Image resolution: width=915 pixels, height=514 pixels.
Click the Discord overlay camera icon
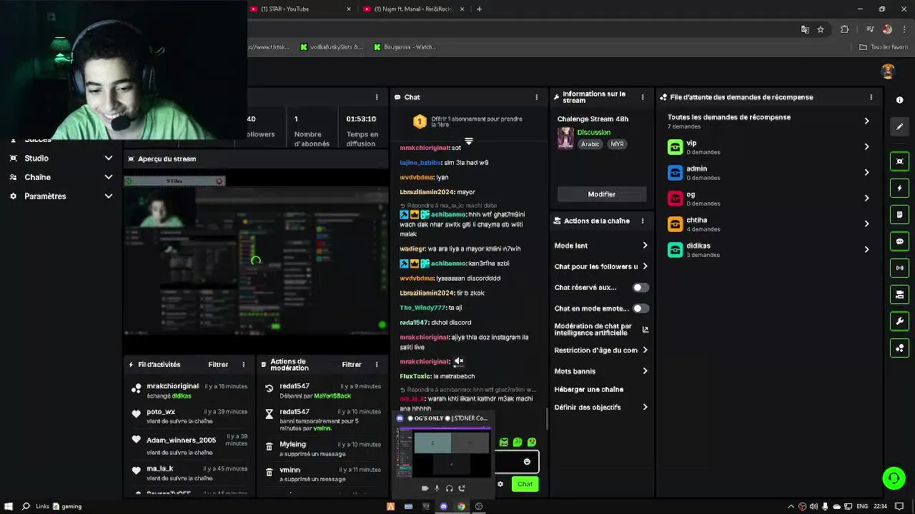(x=425, y=488)
